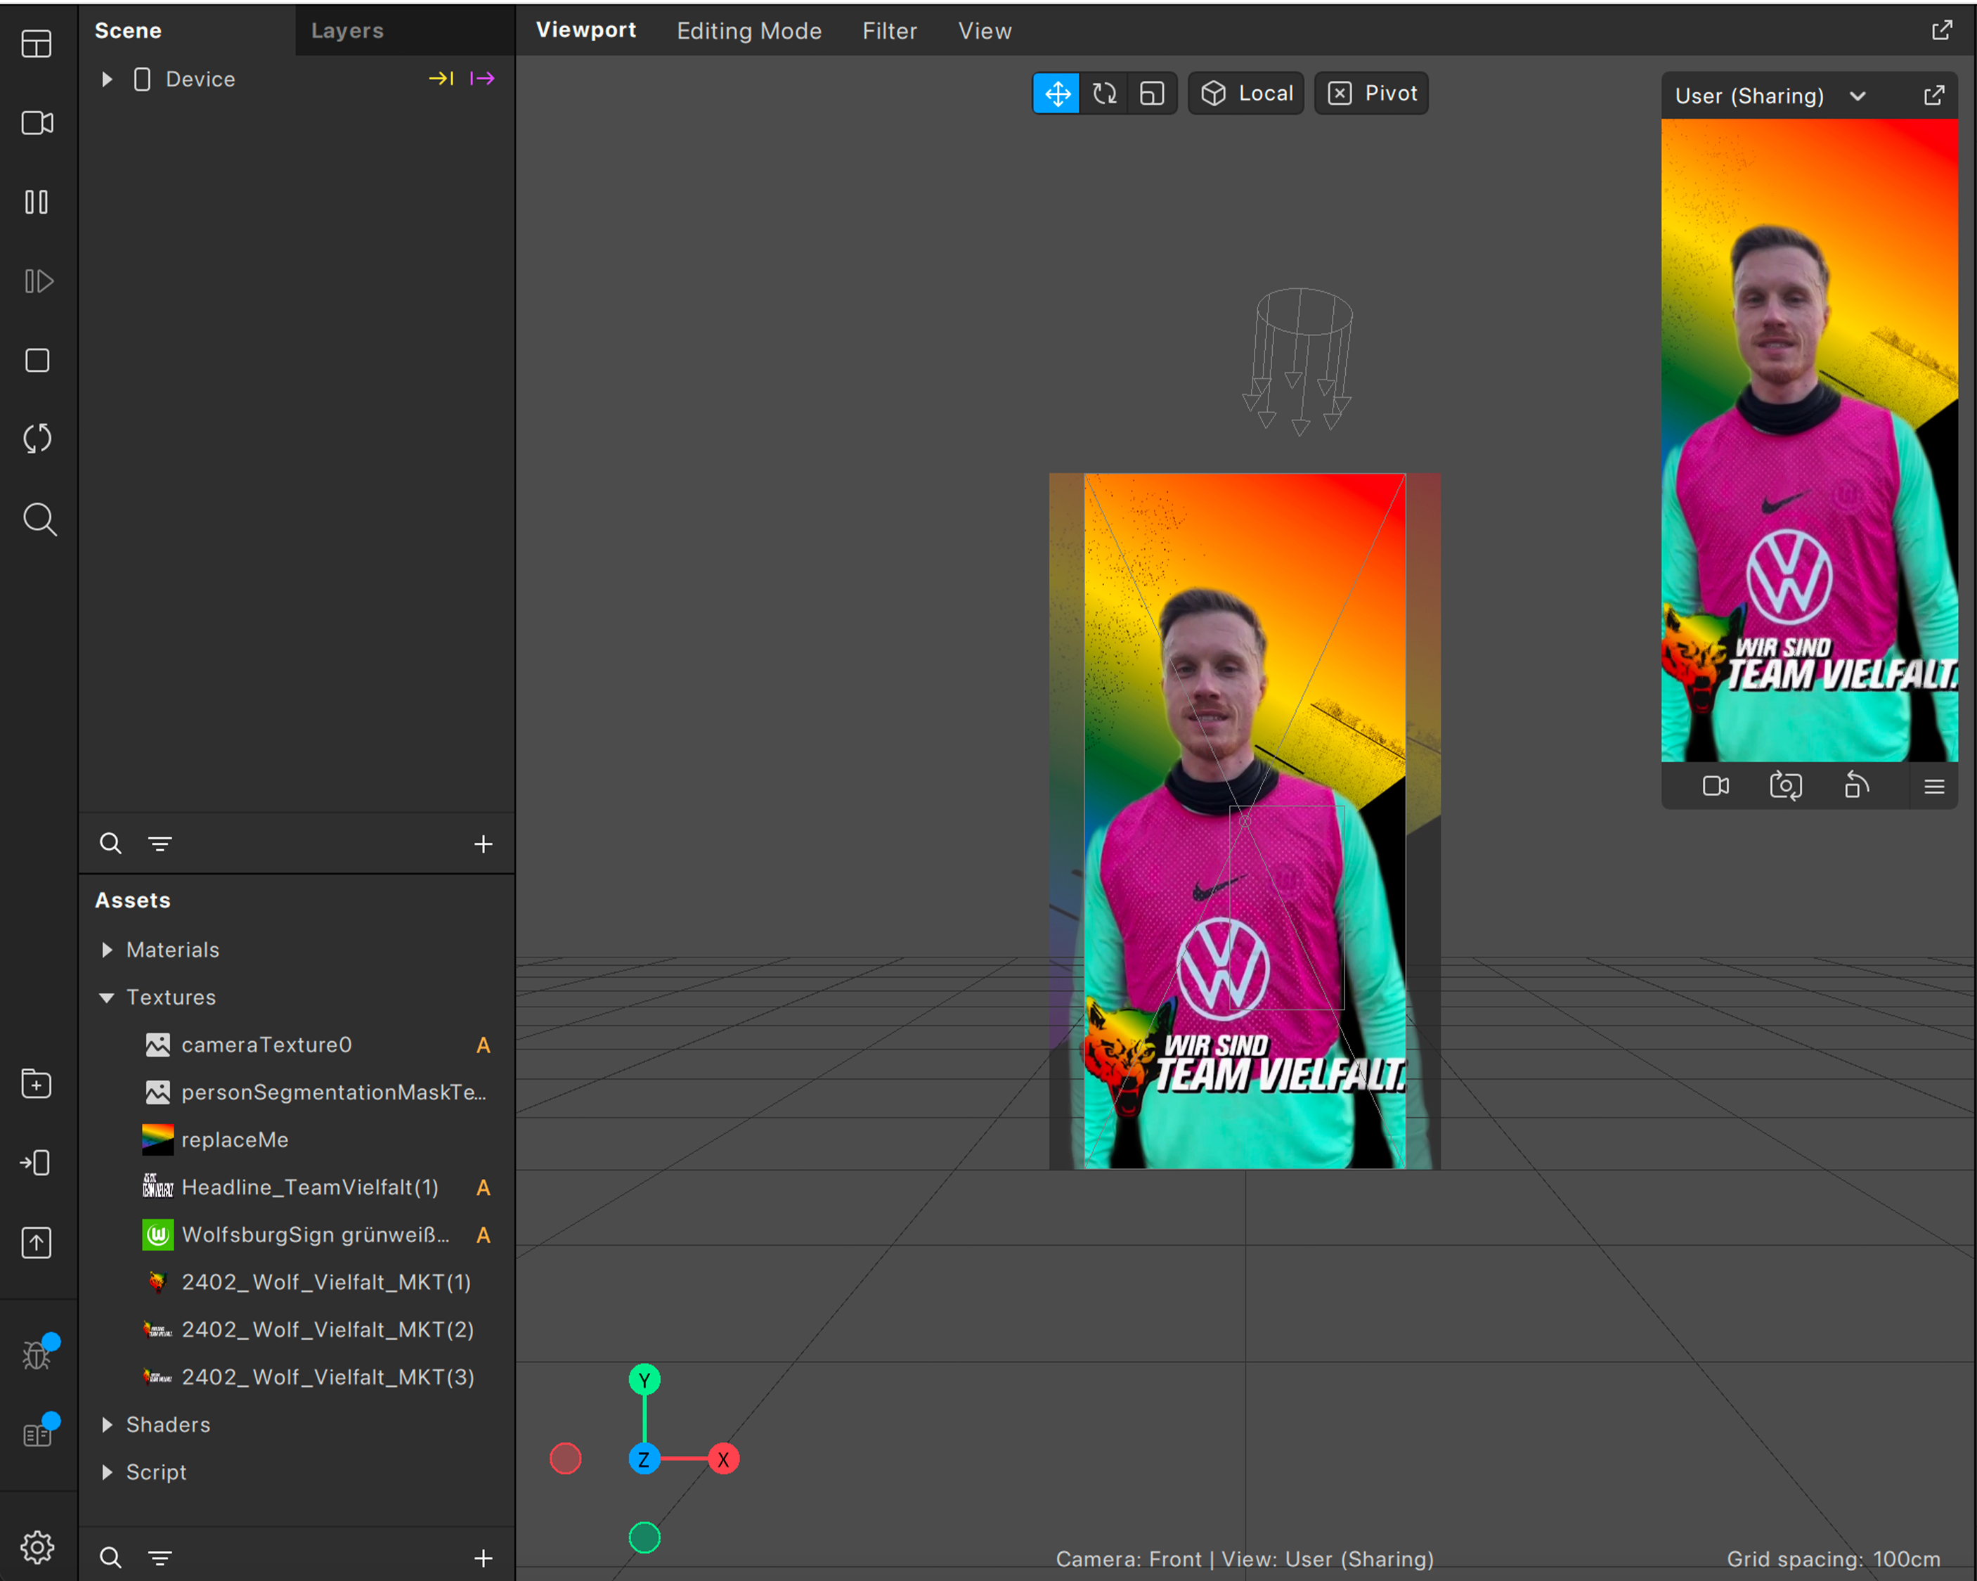Toggle the Pivot button
This screenshot has width=1977, height=1581.
click(1371, 93)
